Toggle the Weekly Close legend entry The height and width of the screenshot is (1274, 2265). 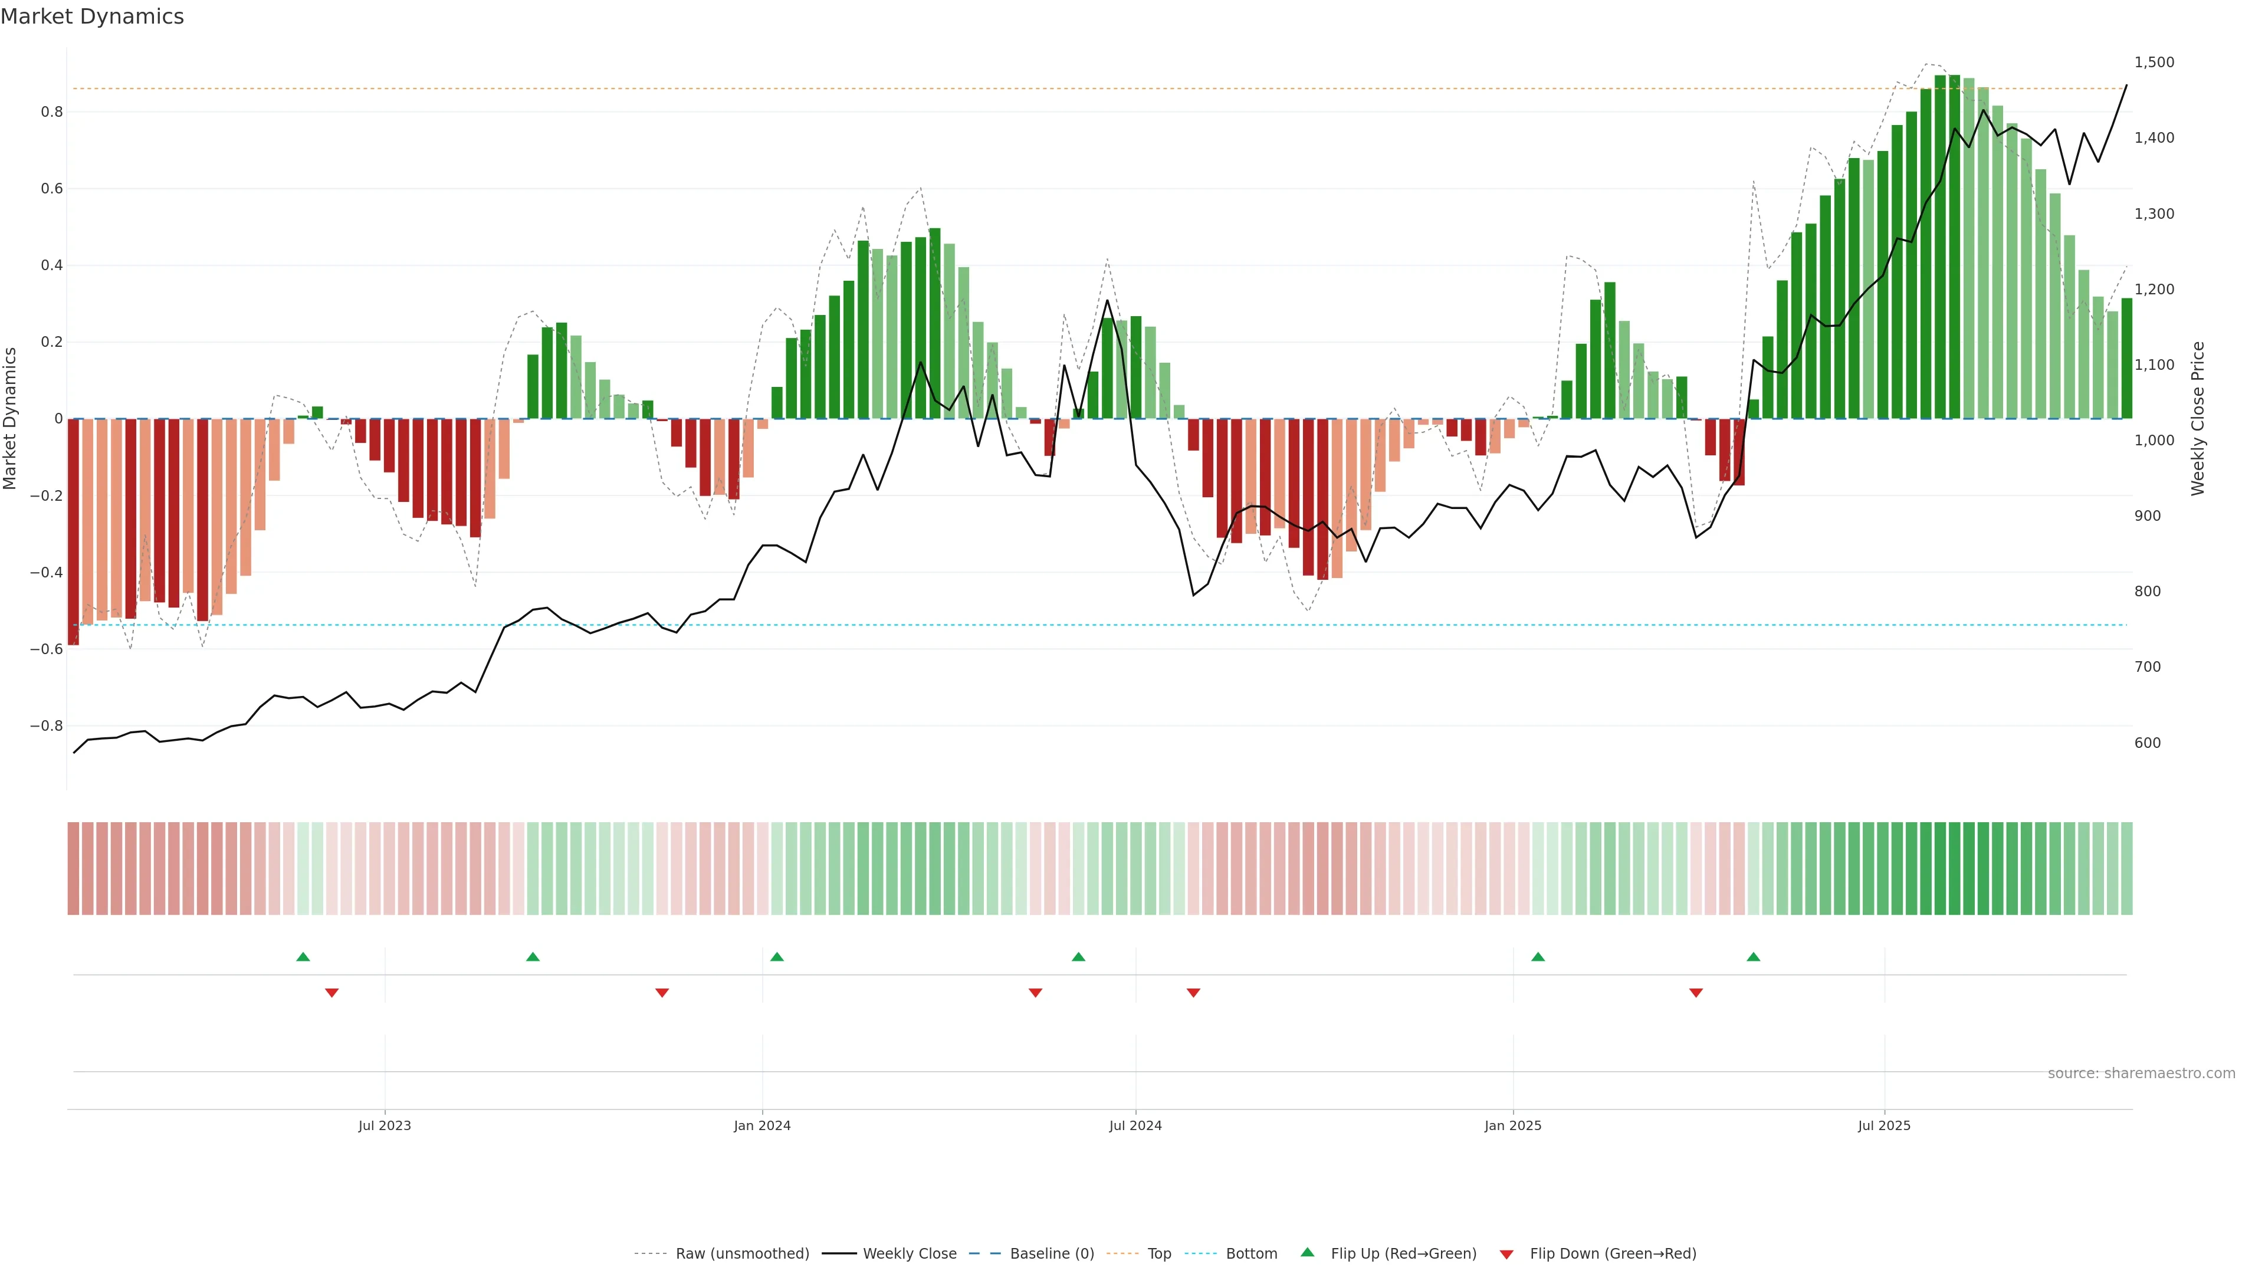(909, 1254)
